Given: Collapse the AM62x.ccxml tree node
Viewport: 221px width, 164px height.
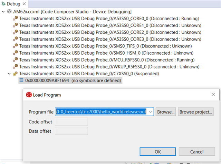Looking at the screenshot, I should 3,11.
